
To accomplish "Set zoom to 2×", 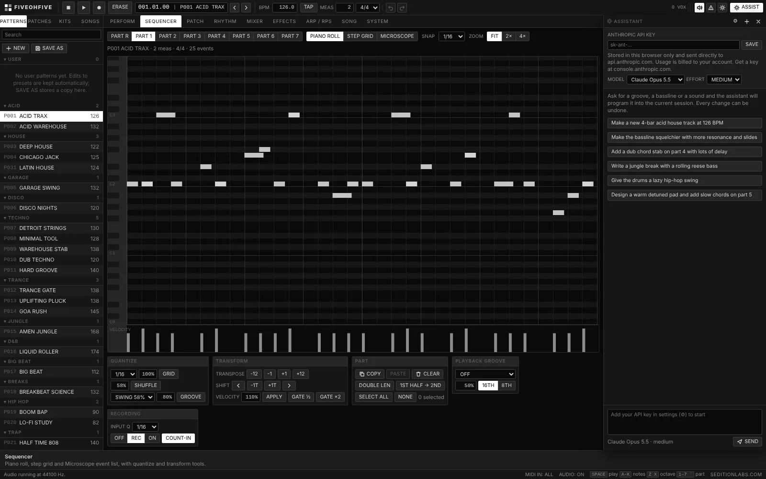I will [x=508, y=36].
